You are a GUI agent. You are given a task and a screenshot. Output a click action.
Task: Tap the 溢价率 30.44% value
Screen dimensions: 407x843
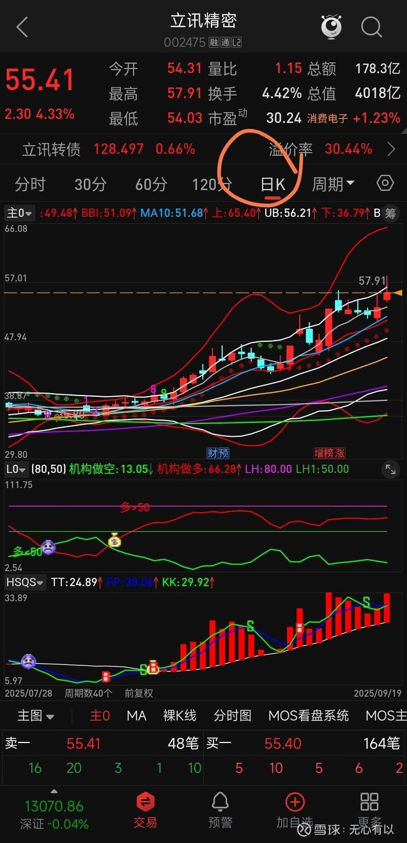[x=348, y=149]
